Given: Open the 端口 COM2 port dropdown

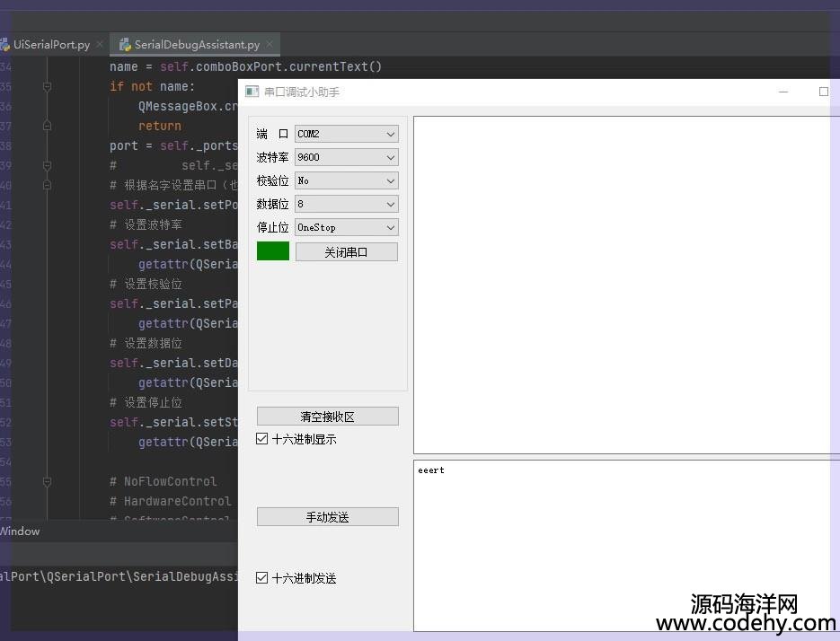Looking at the screenshot, I should [346, 134].
